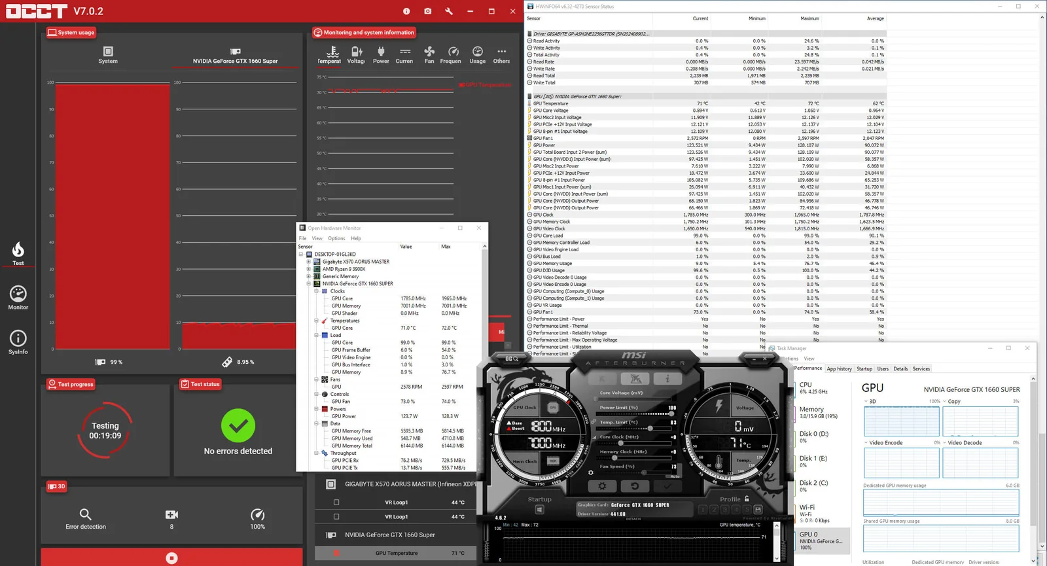Apply Afterburner settings with checkmark button

(x=667, y=486)
